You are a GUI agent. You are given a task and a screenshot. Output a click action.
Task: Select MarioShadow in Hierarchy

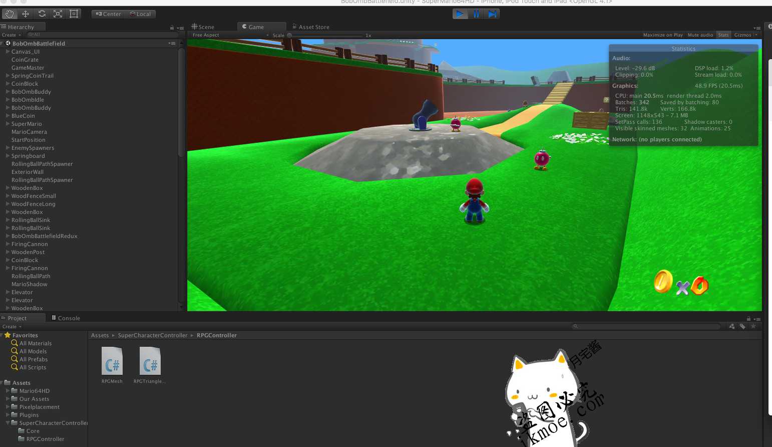coord(29,284)
